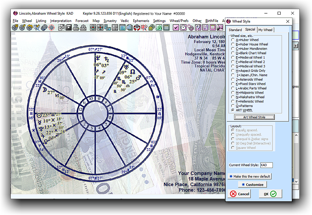
Task: Pick the P=Hellenistic Wheel radio option
Action: 233,101
